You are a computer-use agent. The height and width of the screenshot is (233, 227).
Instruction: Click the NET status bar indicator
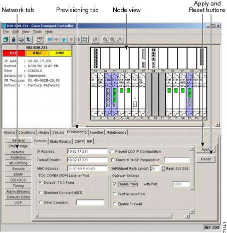pos(207,227)
